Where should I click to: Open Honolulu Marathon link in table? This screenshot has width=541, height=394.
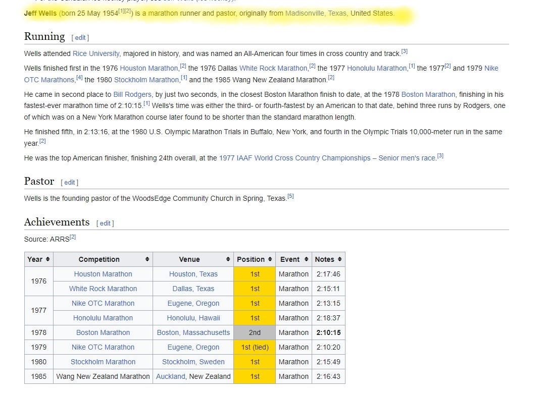103,318
